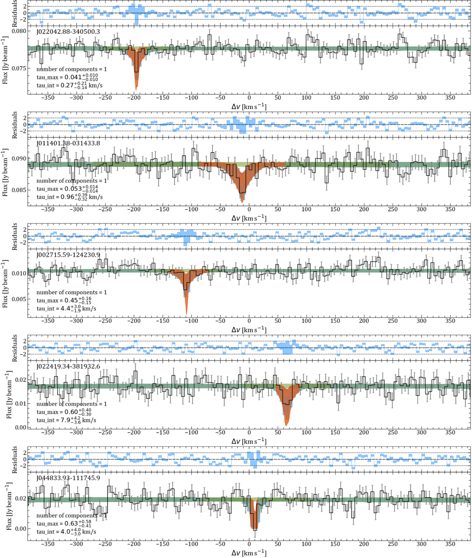
Task: Click the source label J022042.88-340500.3
Action: (x=68, y=31)
